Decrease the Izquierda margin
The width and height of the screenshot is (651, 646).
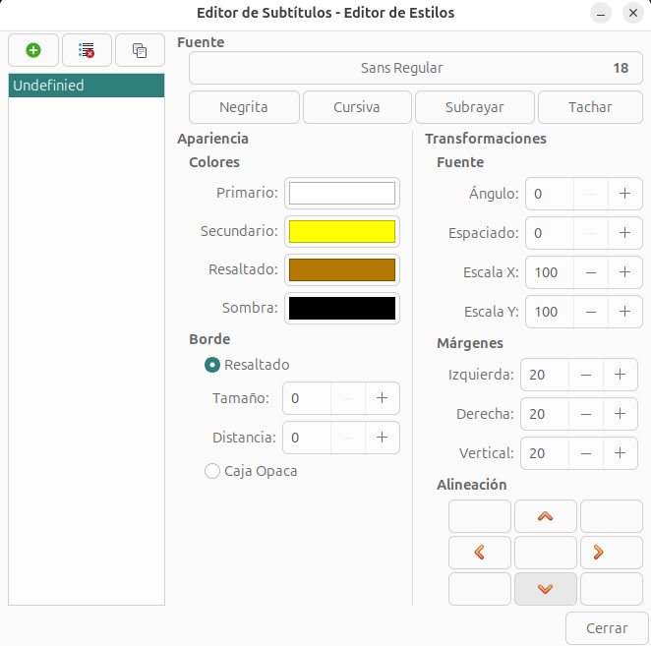pos(586,375)
